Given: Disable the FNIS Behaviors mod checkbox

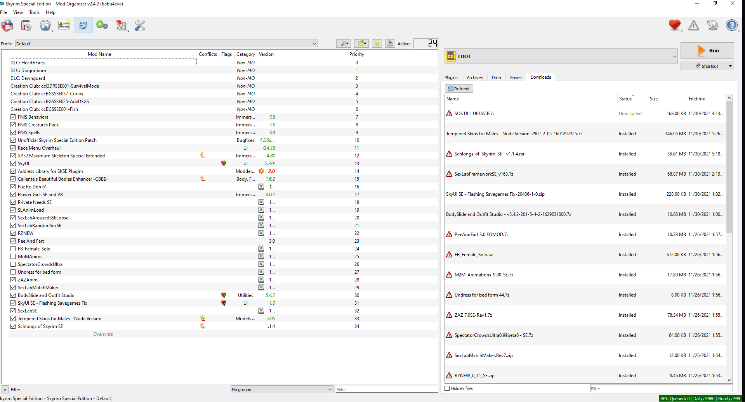Looking at the screenshot, I should point(13,117).
